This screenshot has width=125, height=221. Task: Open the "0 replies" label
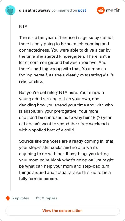tap(50, 198)
